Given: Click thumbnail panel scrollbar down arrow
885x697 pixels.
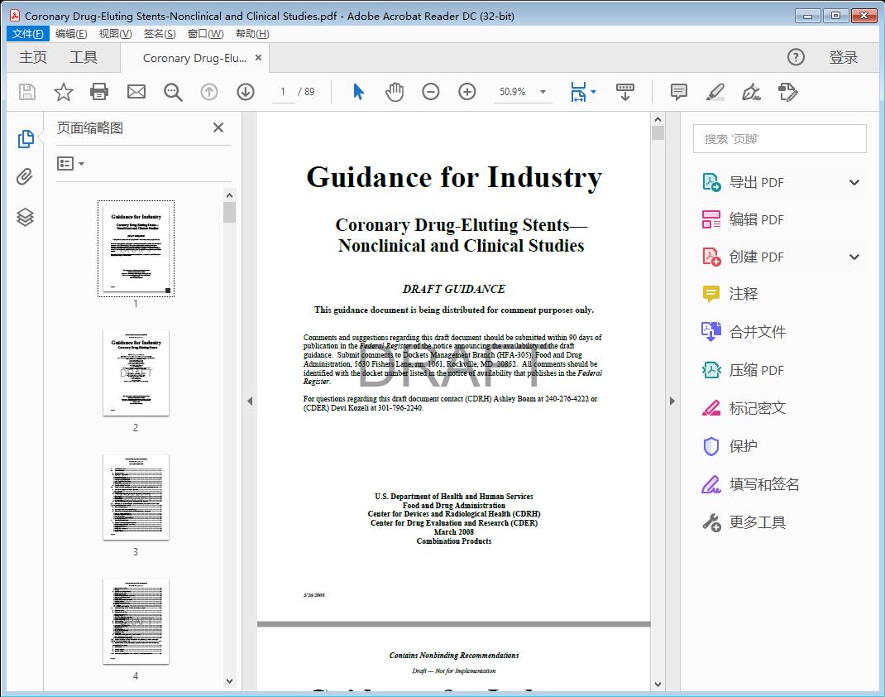Looking at the screenshot, I should [x=229, y=681].
